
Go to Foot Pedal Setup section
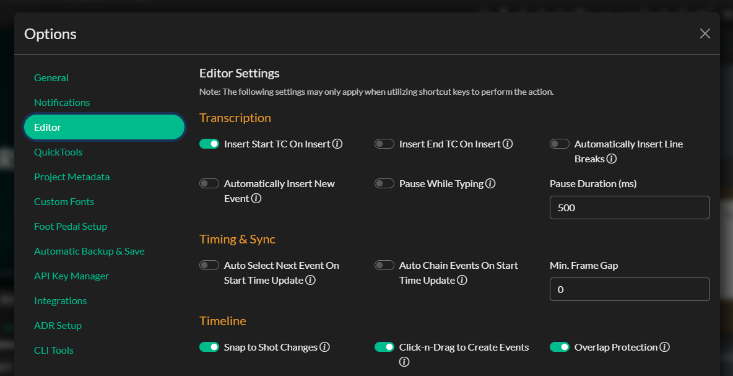click(71, 227)
